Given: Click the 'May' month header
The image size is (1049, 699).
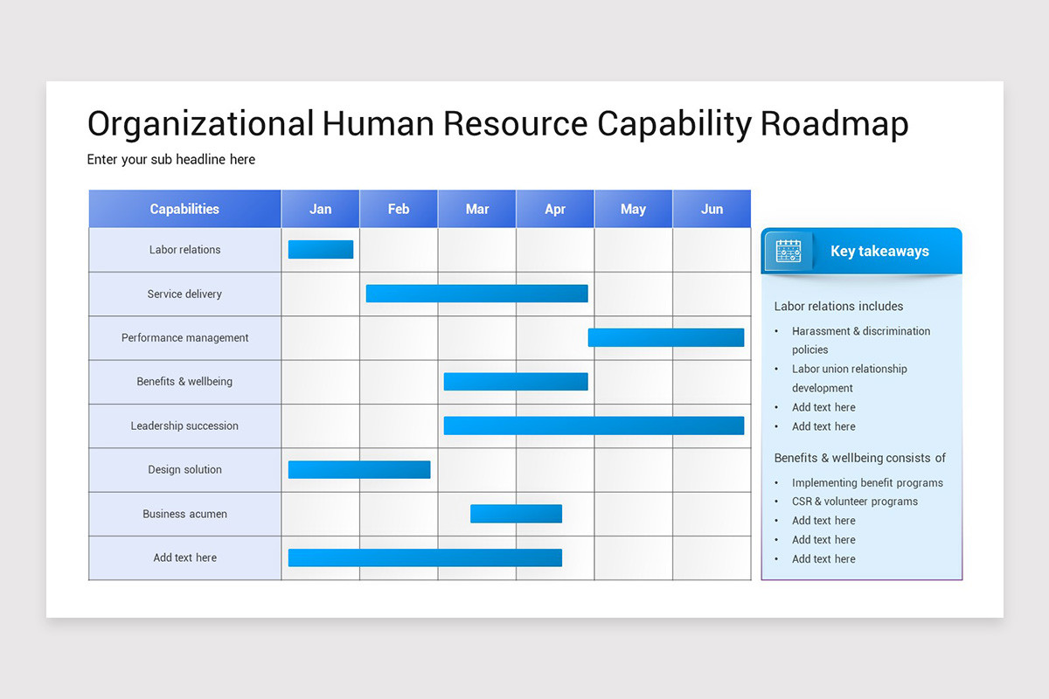Looking at the screenshot, I should point(634,209).
